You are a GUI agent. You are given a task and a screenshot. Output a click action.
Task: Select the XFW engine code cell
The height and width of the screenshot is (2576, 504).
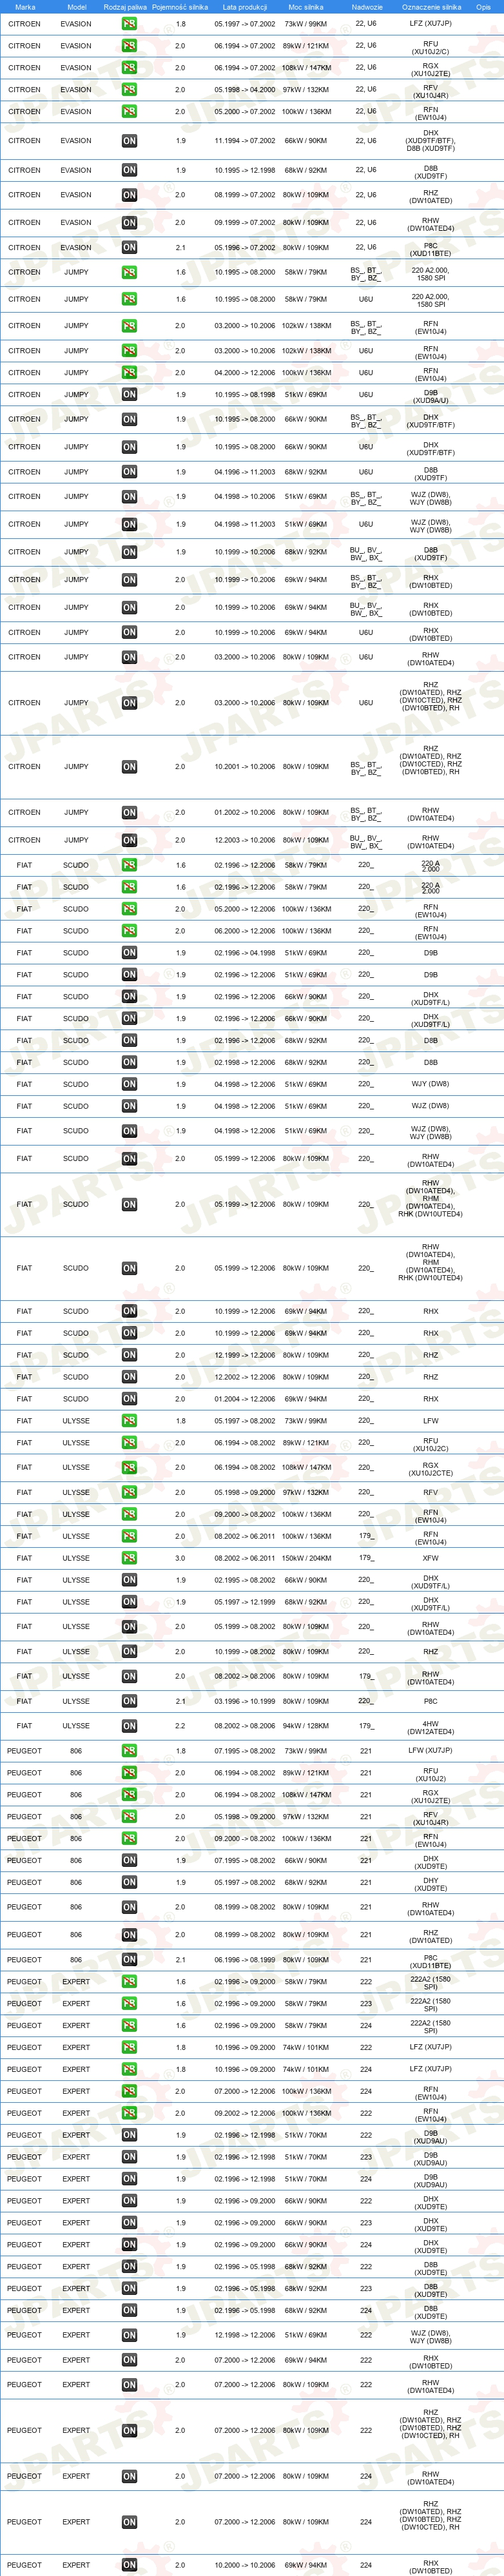[430, 1558]
